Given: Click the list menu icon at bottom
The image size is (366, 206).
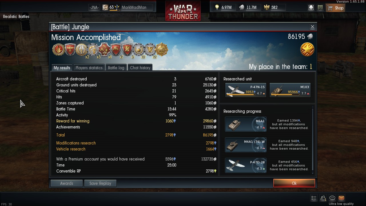Looking at the screenshot, I should [x=314, y=198].
